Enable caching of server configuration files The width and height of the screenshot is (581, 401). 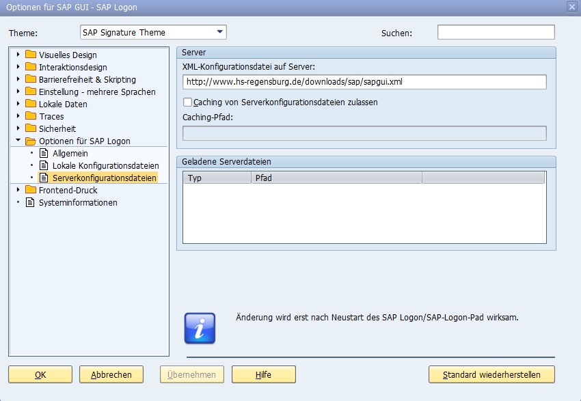pyautogui.click(x=188, y=102)
